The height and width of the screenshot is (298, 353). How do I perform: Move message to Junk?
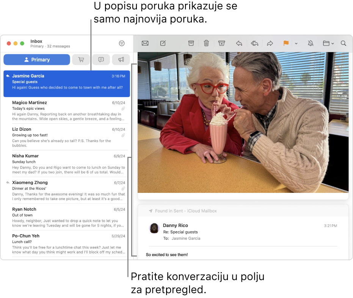coord(221,43)
